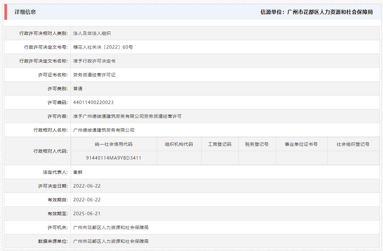Click the label 有效期自
383x251 pixels.
[x=58, y=200]
